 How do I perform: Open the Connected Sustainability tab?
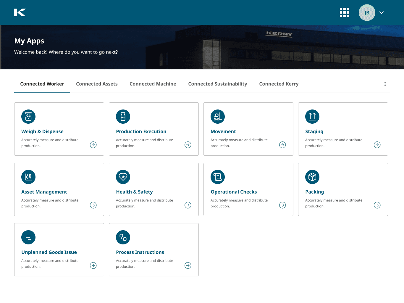218,84
